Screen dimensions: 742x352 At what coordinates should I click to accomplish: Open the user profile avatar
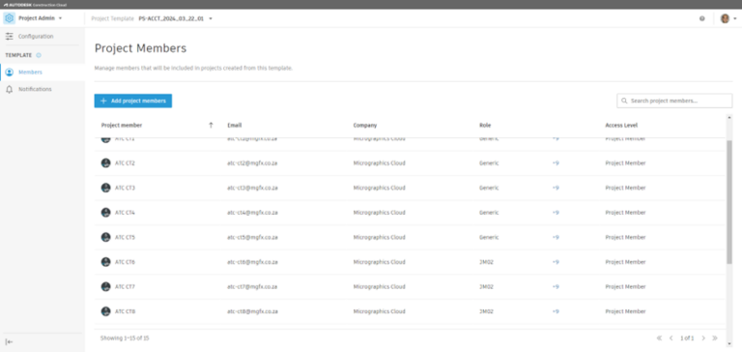coord(725,19)
